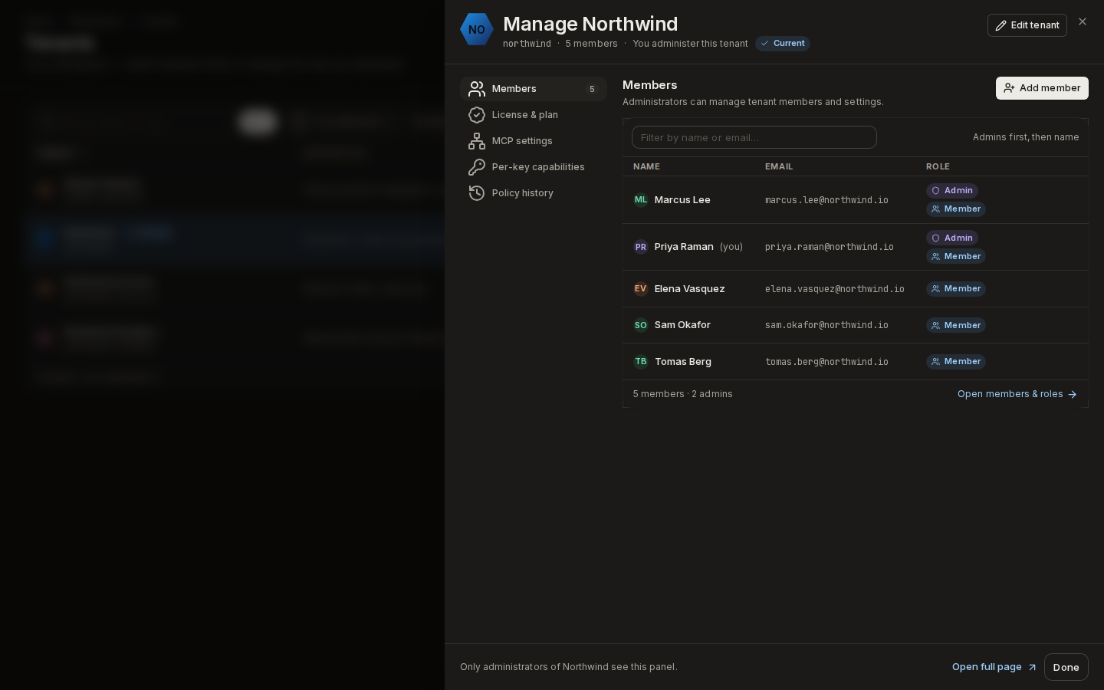This screenshot has width=1104, height=690.
Task: Click the License & plan badge icon
Action: 477,115
